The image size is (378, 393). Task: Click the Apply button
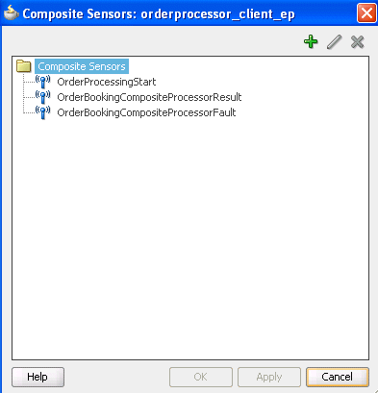(x=269, y=377)
